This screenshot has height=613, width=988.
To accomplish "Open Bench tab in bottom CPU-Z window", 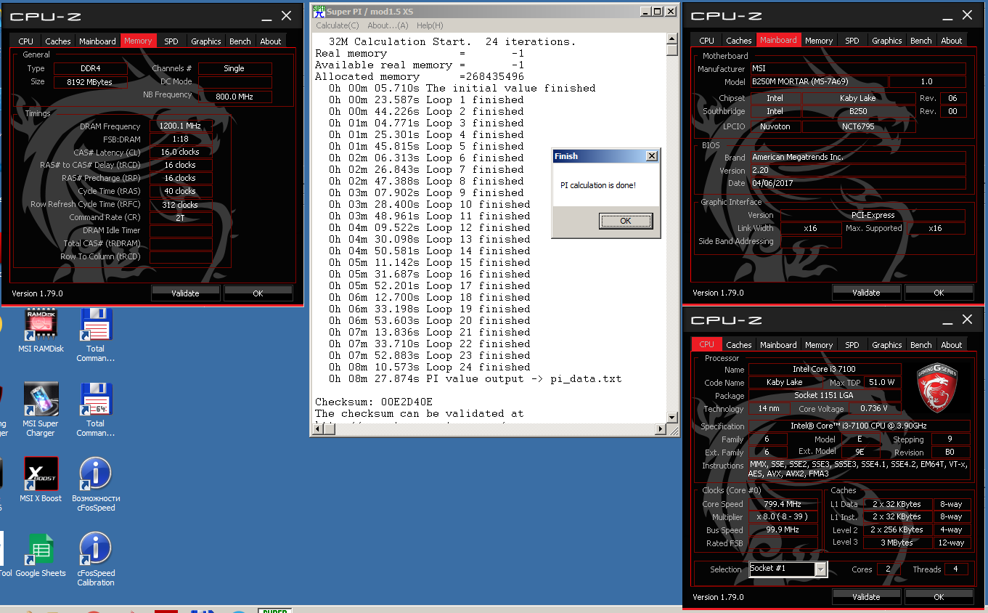I will click(x=921, y=345).
